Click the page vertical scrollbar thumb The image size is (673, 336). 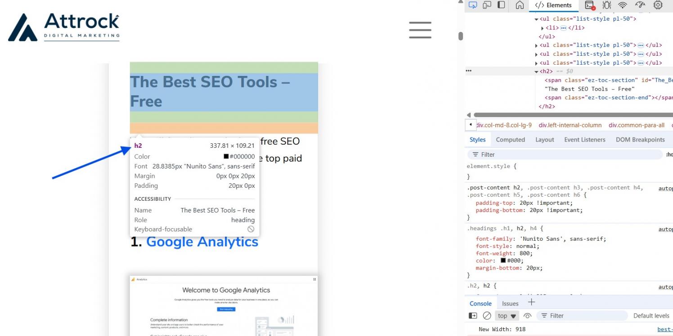460,36
